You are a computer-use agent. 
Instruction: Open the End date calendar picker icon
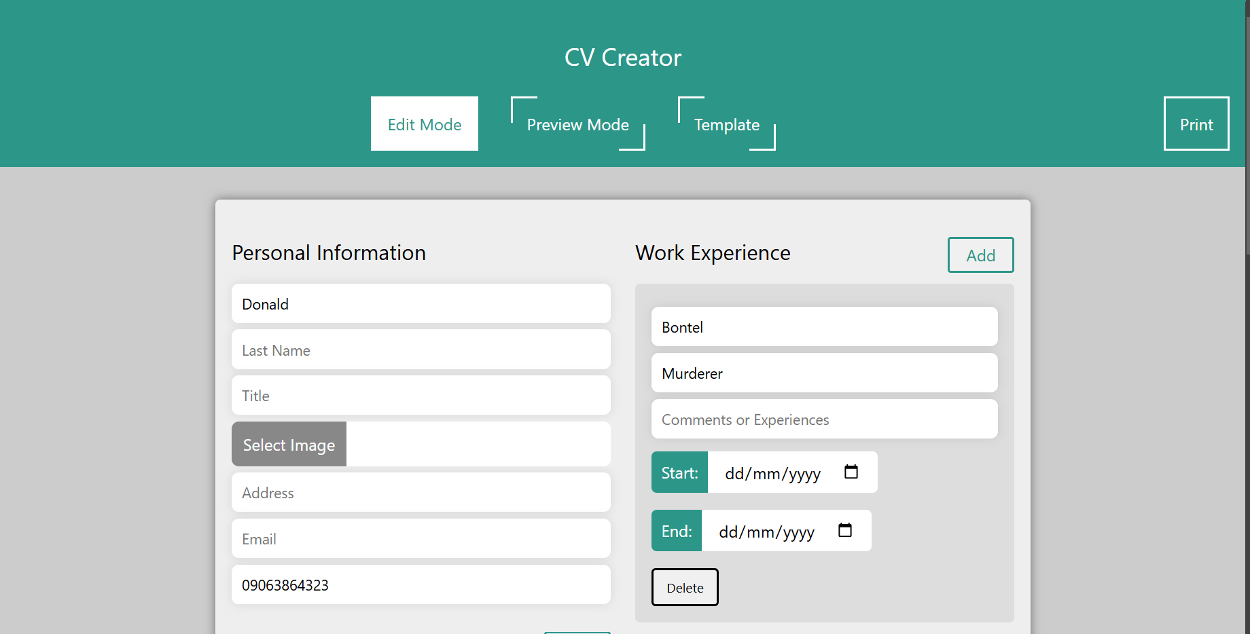pyautogui.click(x=845, y=530)
